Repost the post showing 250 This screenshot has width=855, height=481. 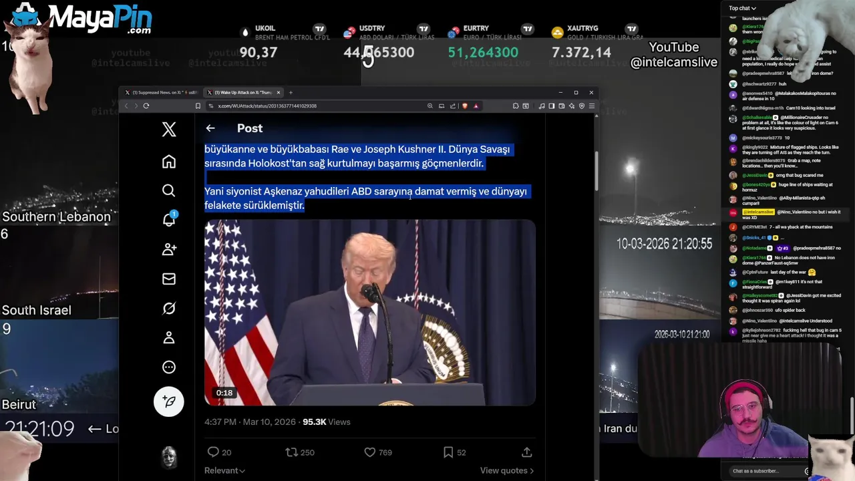299,452
